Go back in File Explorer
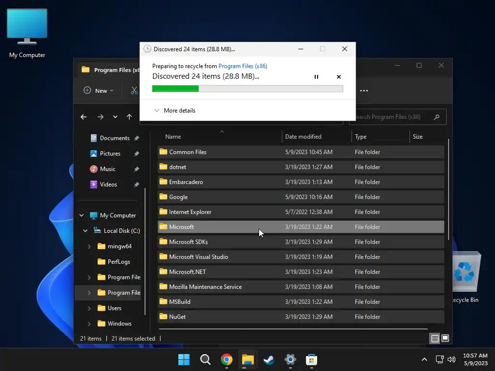This screenshot has width=495, height=371. point(84,117)
